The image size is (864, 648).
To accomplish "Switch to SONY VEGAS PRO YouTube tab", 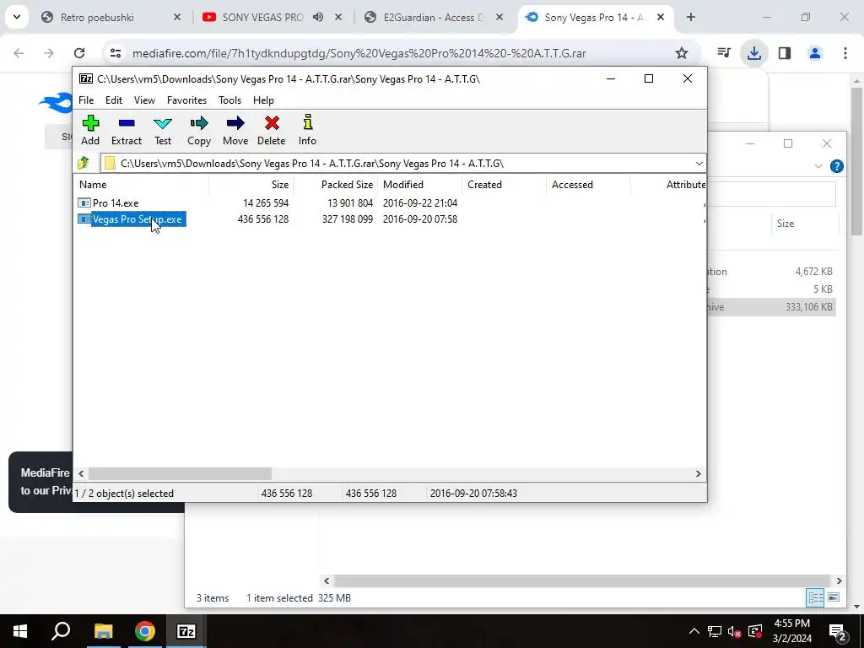I will pyautogui.click(x=262, y=18).
